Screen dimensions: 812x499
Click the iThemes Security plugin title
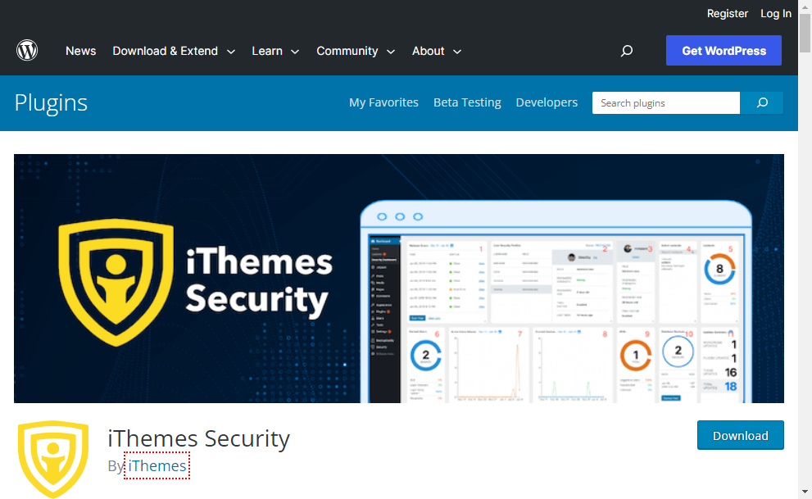click(x=199, y=438)
